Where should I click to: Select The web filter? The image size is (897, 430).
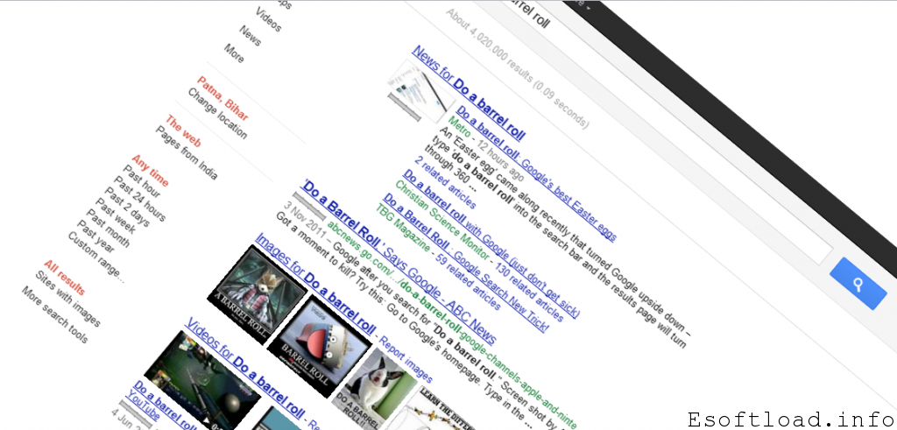pyautogui.click(x=184, y=131)
